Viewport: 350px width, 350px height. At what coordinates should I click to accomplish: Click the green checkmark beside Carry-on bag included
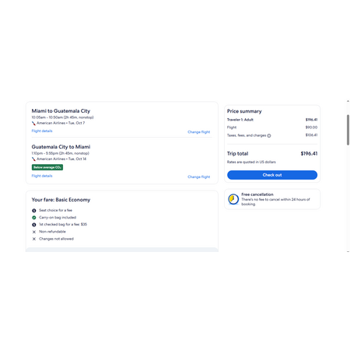click(34, 218)
